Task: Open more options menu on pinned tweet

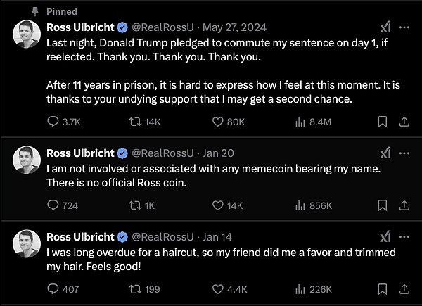Action: tap(404, 27)
